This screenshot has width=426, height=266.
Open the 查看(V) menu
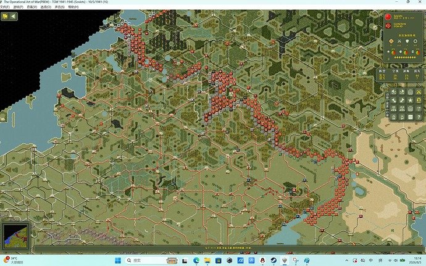[31, 7]
